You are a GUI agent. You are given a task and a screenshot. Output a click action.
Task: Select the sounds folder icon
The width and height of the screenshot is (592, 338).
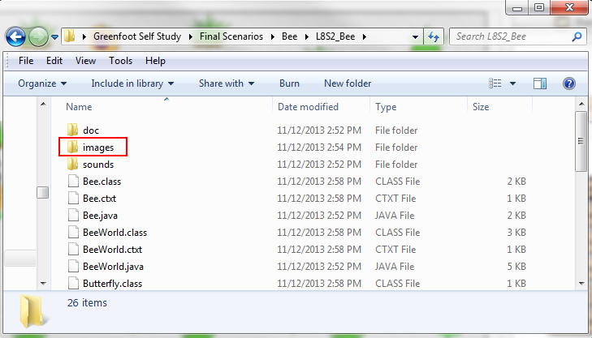point(72,165)
